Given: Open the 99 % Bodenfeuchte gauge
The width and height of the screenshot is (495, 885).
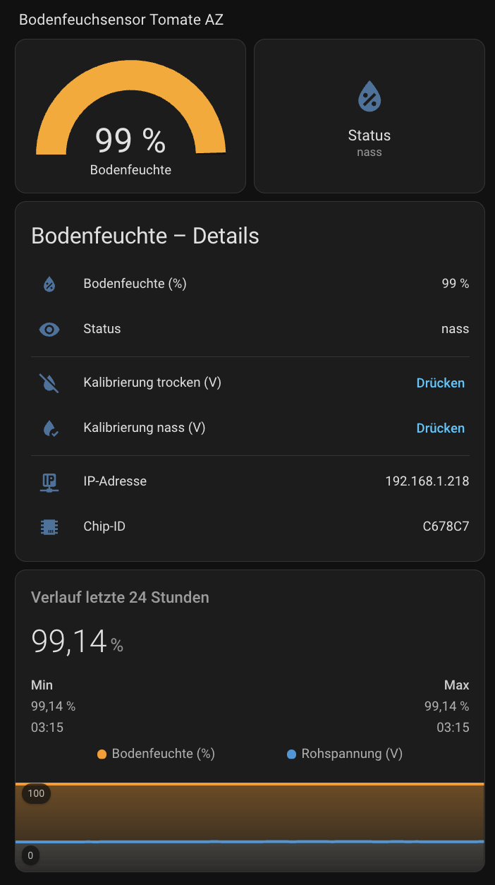Looking at the screenshot, I should point(130,116).
